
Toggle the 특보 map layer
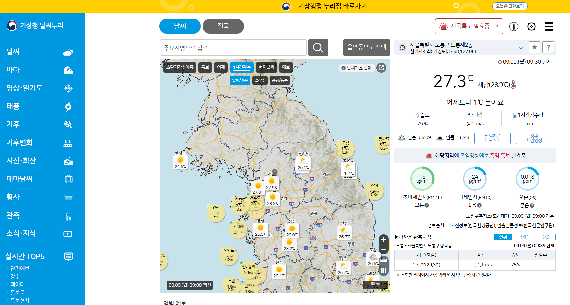(x=205, y=67)
